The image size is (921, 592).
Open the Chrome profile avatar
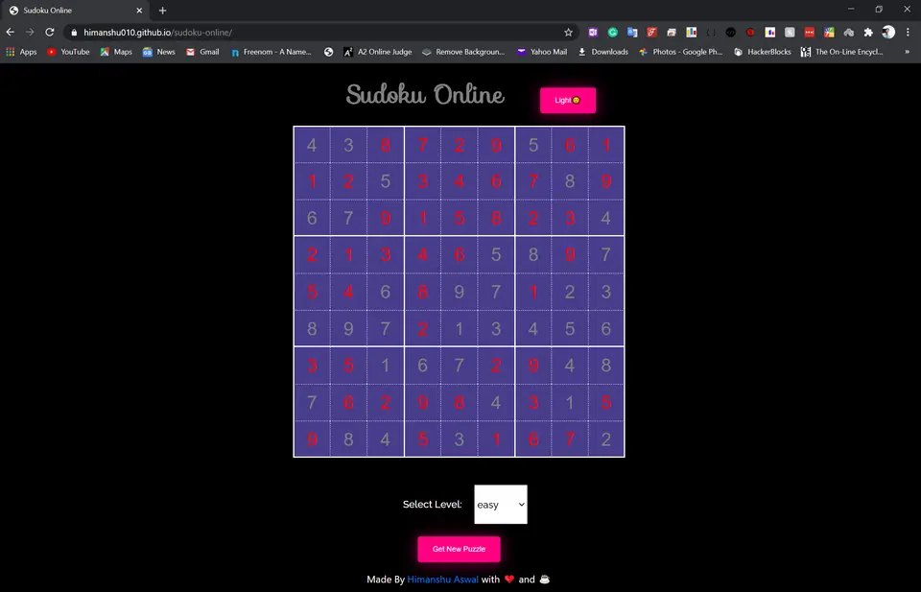[888, 33]
